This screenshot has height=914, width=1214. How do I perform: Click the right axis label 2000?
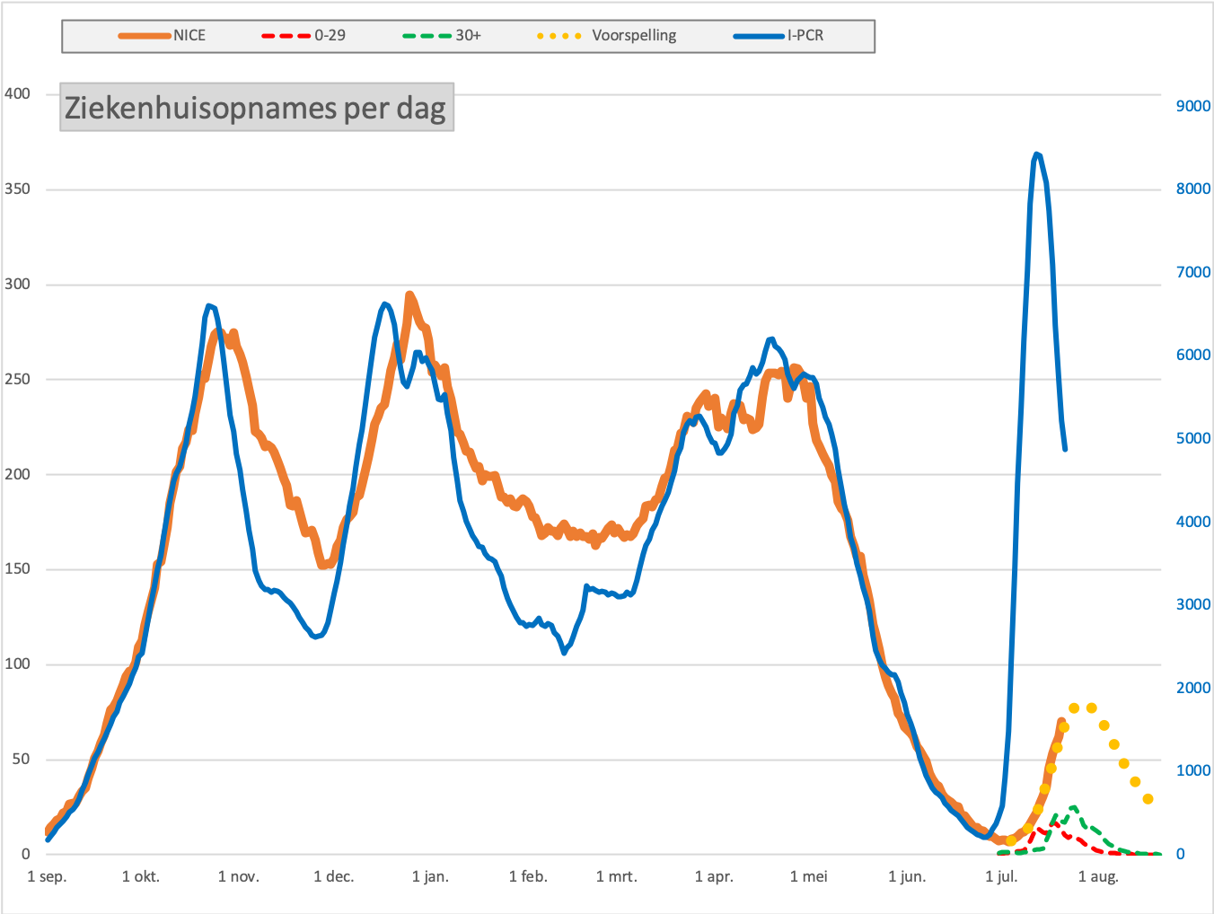1193,688
